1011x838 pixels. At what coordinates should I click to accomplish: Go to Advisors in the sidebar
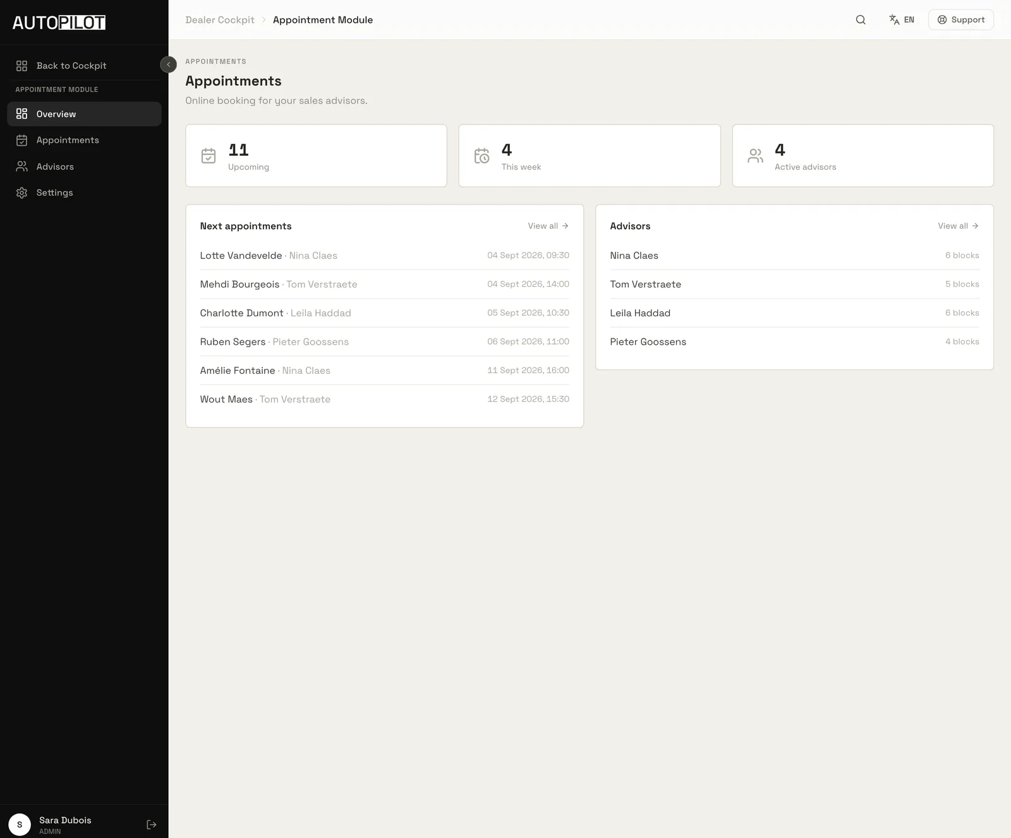point(84,167)
